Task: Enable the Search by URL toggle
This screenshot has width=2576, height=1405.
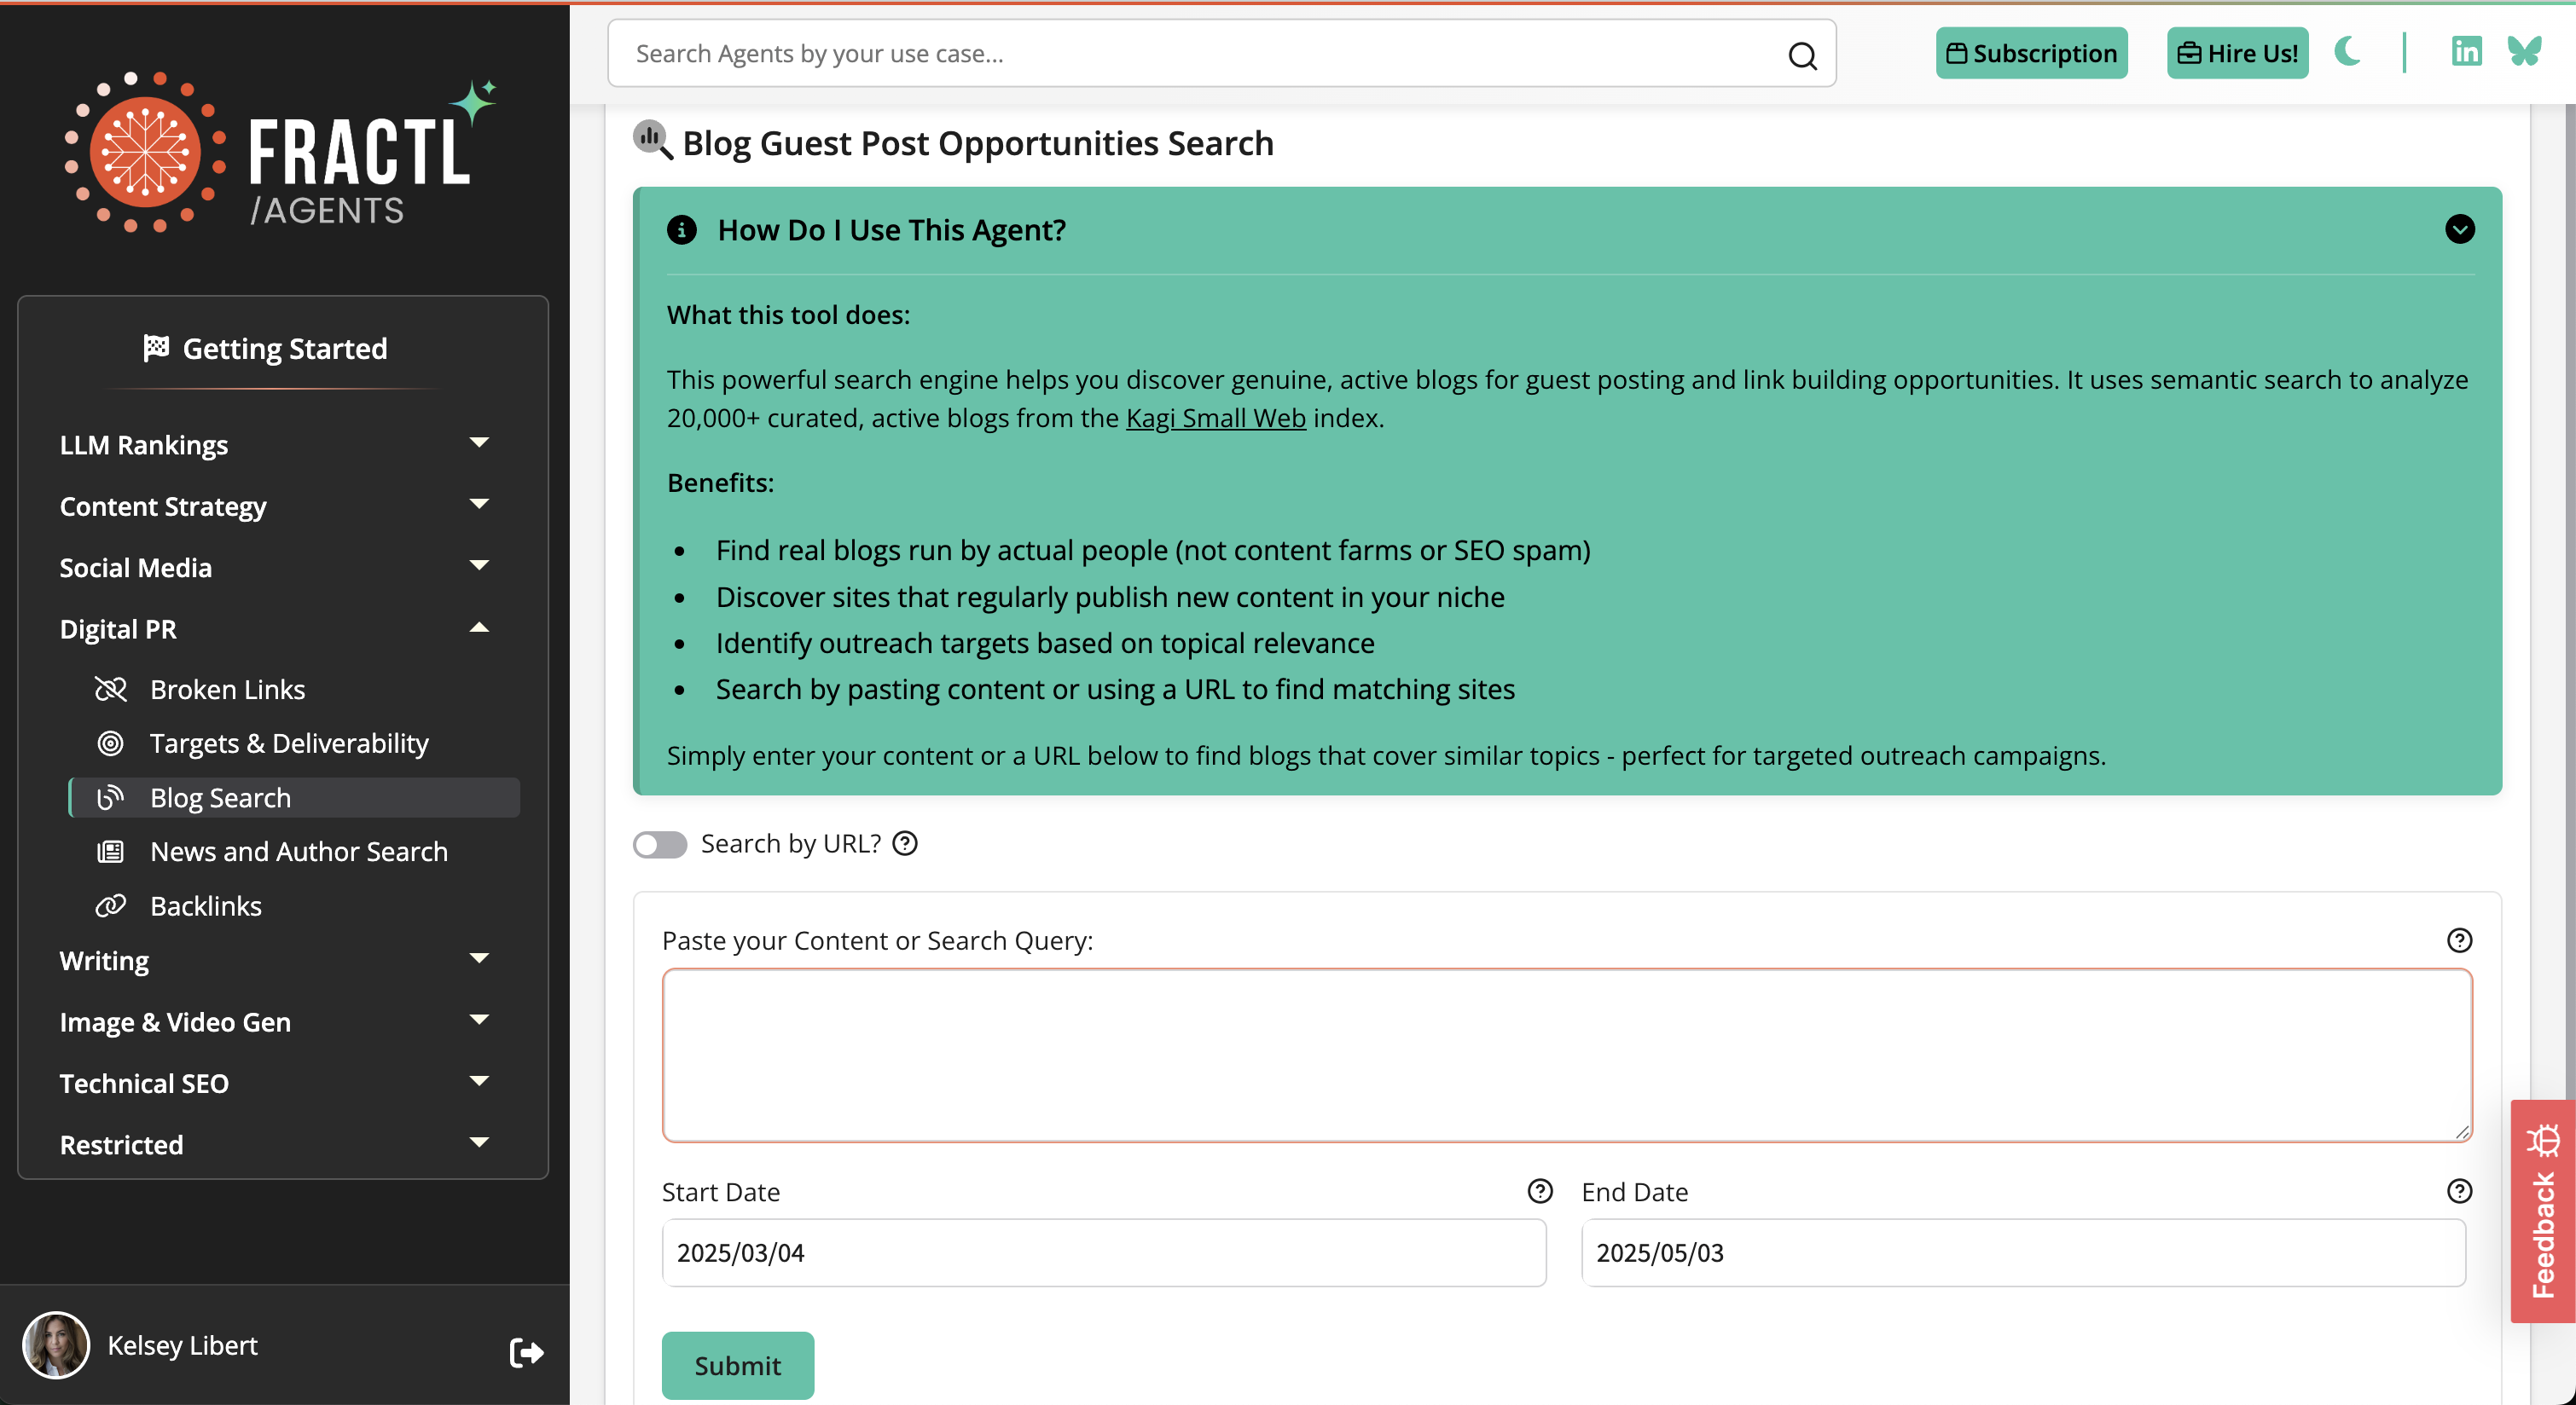Action: tap(659, 844)
